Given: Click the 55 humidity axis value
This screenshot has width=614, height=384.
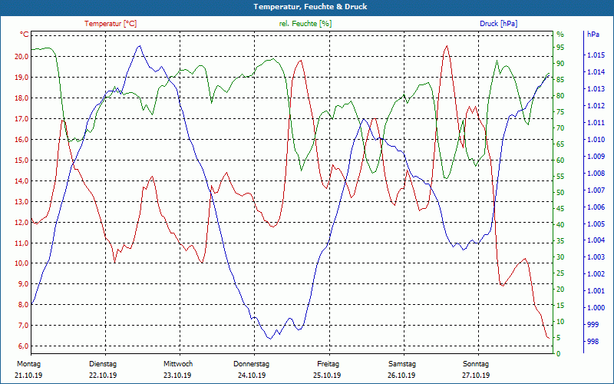Looking at the screenshot, I should coord(560,177).
